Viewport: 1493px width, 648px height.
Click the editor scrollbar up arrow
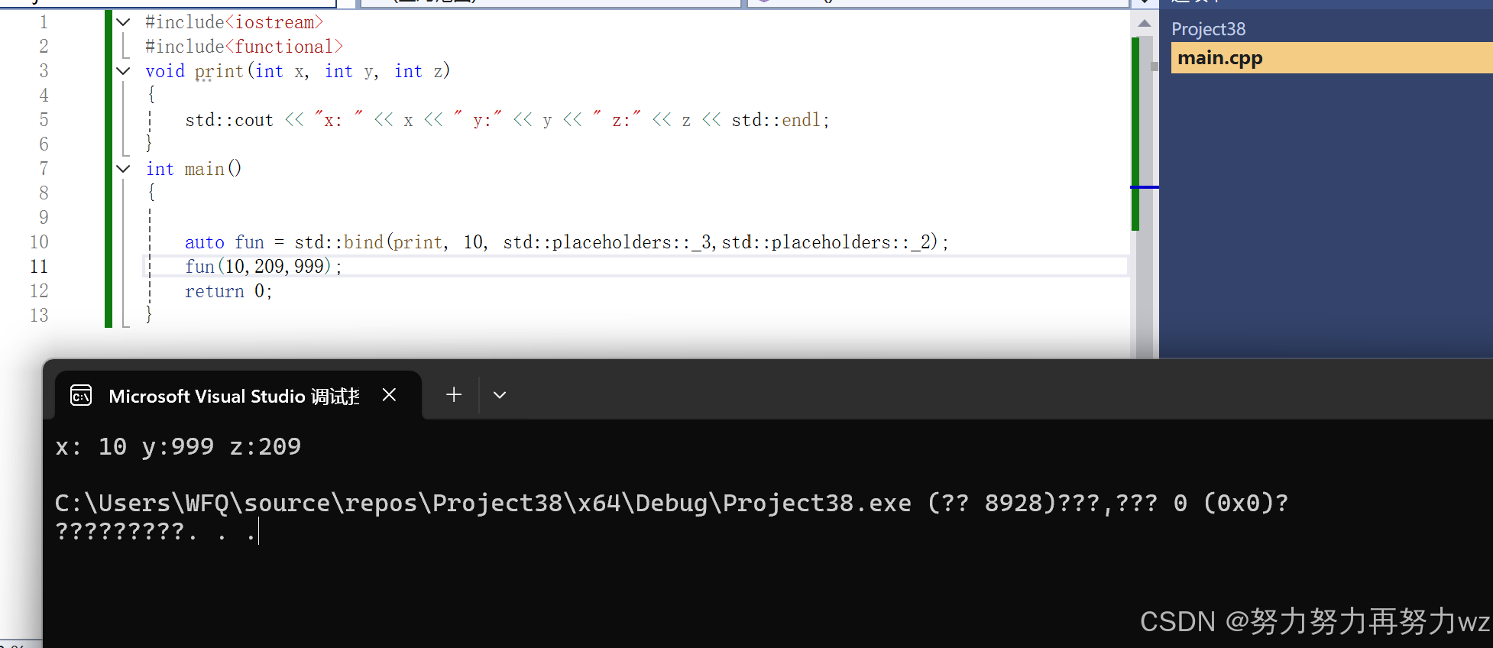(x=1144, y=24)
